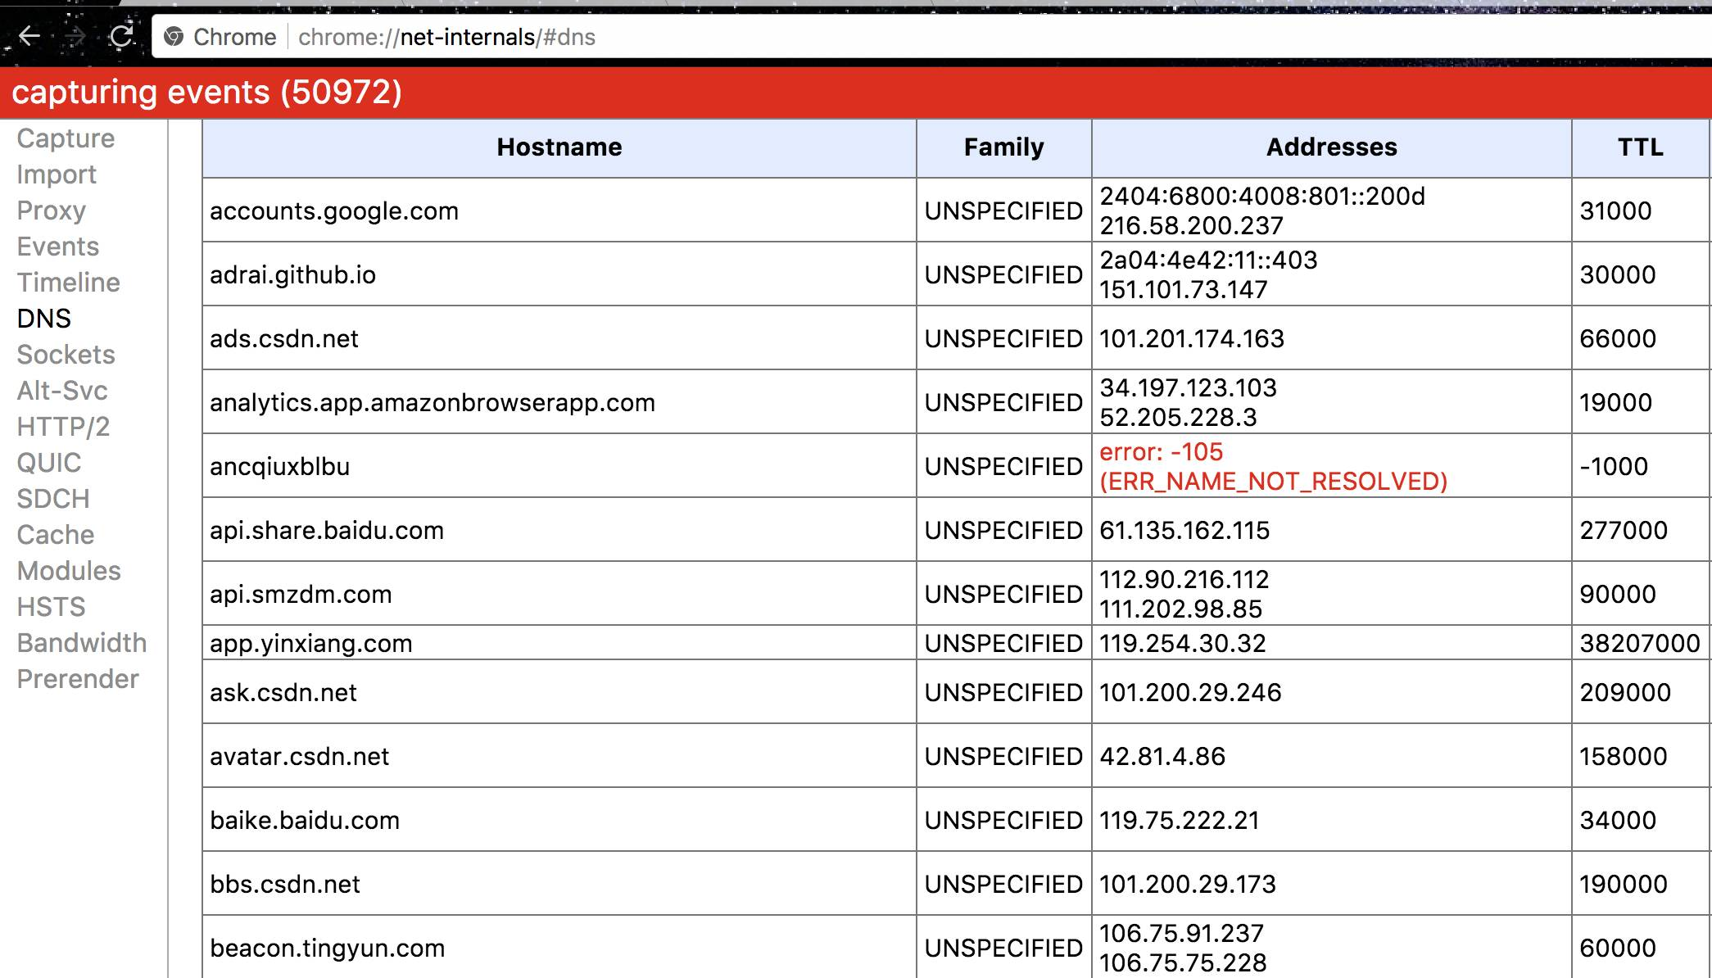Viewport: 1712px width, 978px height.
Task: Click the Chrome site info icon
Action: (x=174, y=37)
